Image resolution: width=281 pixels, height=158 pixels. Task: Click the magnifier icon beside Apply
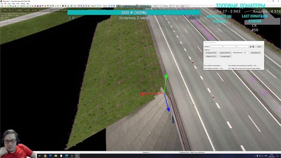point(253,47)
